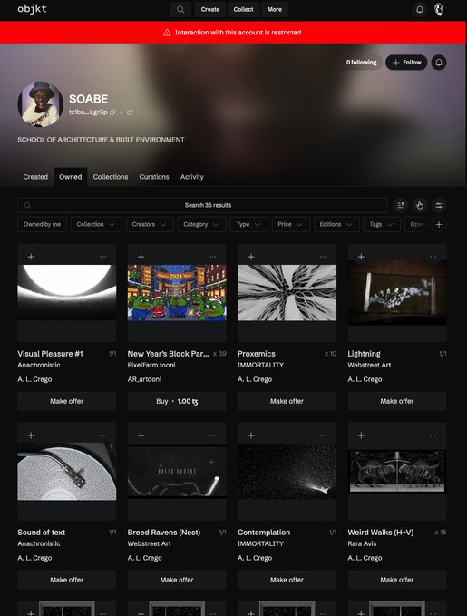467x616 pixels.
Task: Open notifications bell in the top bar
Action: click(420, 9)
